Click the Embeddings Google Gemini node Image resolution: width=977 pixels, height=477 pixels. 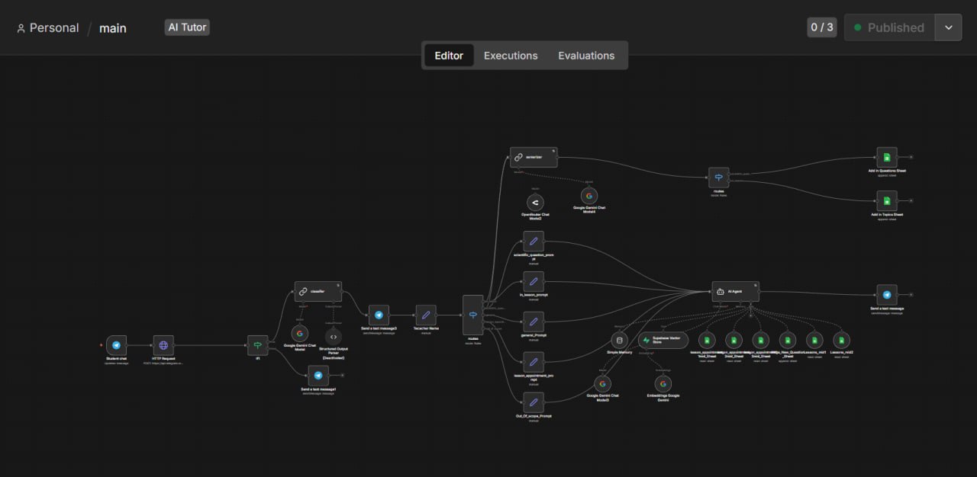(x=663, y=384)
